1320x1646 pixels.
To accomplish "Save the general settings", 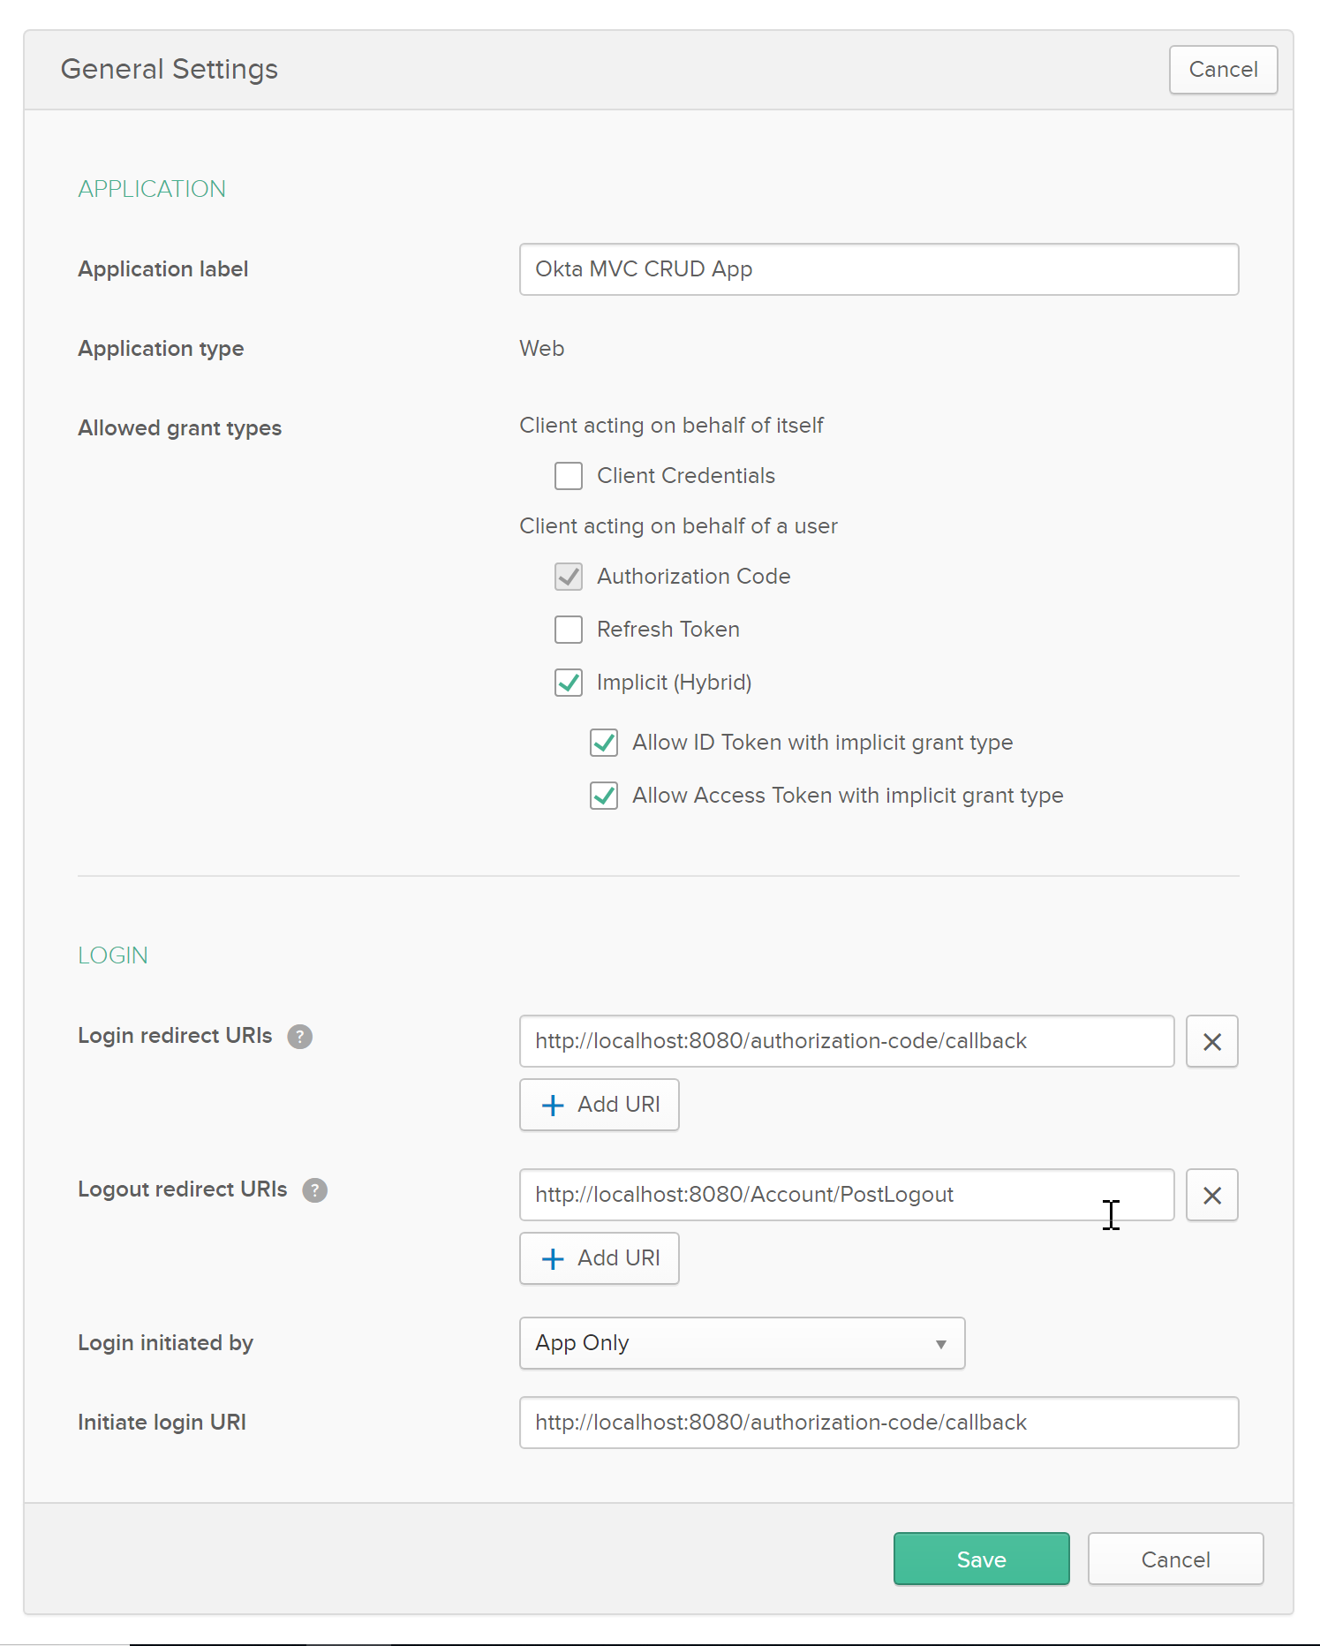I will 981,1559.
